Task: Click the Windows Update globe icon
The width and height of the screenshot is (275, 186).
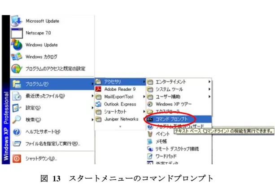Action: (17, 45)
